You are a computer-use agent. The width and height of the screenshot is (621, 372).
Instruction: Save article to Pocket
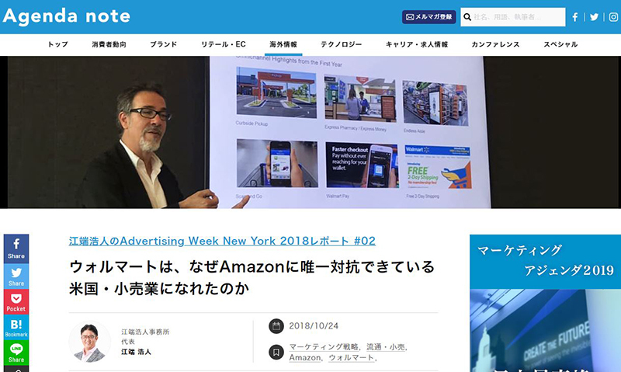(x=16, y=301)
